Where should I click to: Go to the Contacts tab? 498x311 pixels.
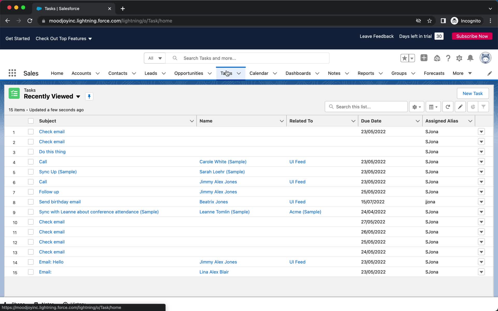pyautogui.click(x=118, y=73)
